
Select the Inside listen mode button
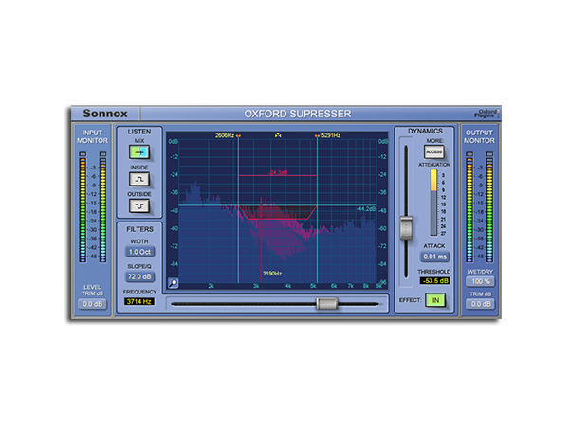pyautogui.click(x=139, y=179)
